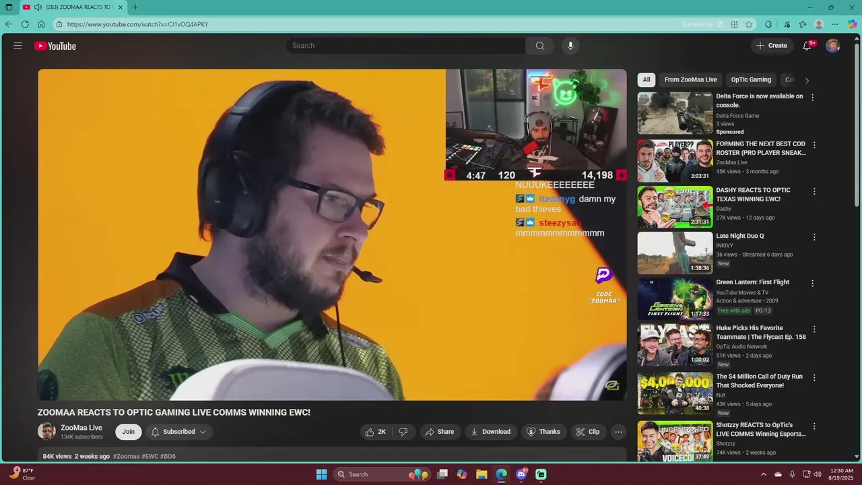862x485 pixels.
Task: Click the magnifier search button
Action: click(539, 46)
